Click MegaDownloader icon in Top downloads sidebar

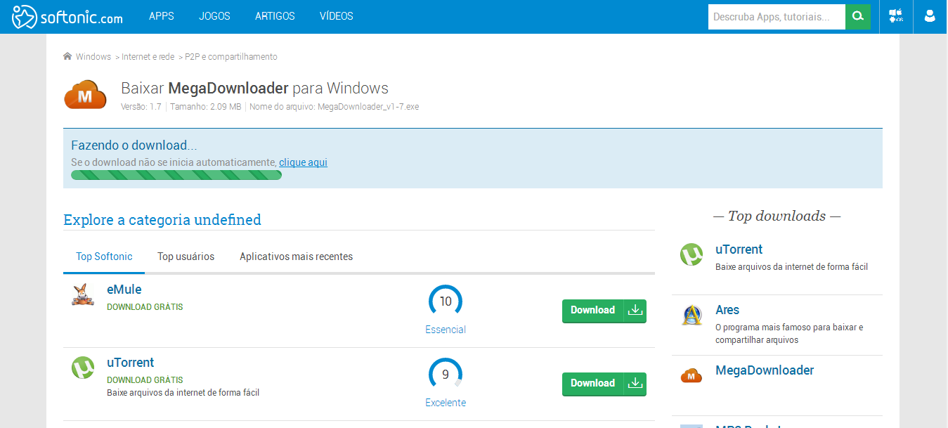691,376
